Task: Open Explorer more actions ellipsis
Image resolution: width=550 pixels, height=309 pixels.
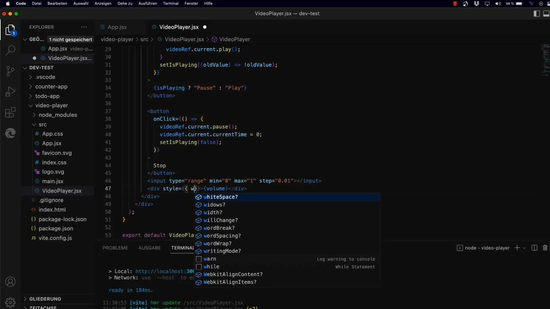Action: pyautogui.click(x=84, y=27)
